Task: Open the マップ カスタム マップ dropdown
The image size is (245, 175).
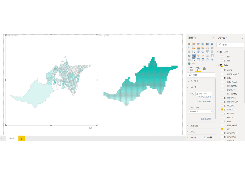Action: click(204, 94)
